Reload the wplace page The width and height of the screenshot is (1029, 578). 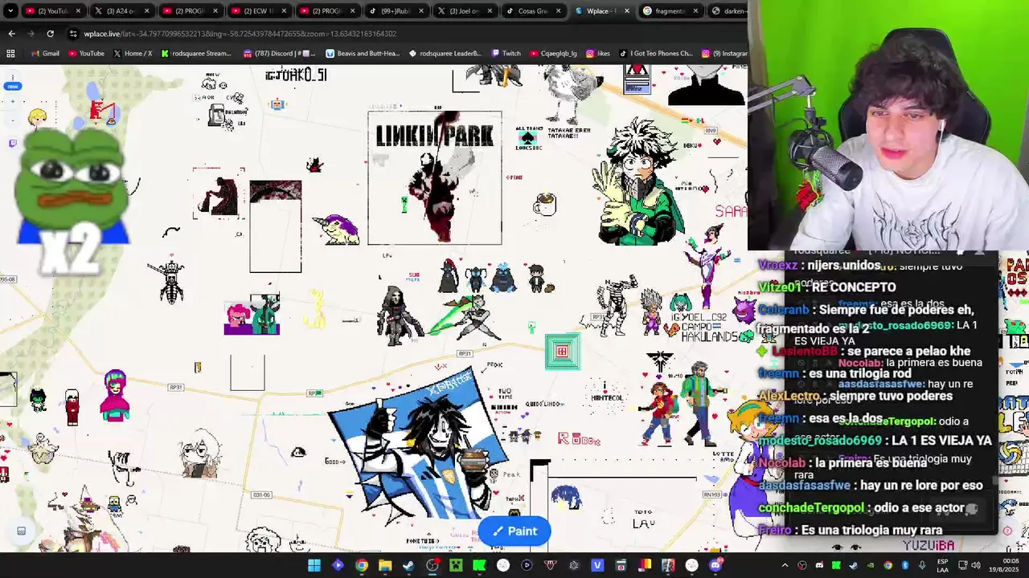coord(50,34)
